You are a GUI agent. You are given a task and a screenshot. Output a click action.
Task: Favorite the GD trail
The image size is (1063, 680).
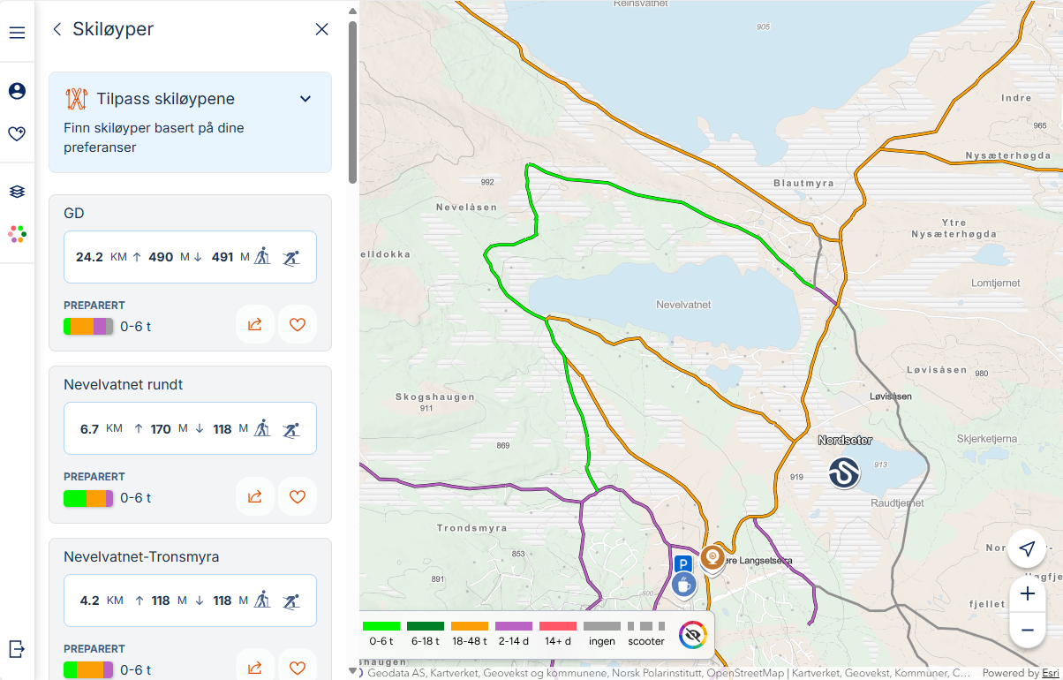pos(298,325)
